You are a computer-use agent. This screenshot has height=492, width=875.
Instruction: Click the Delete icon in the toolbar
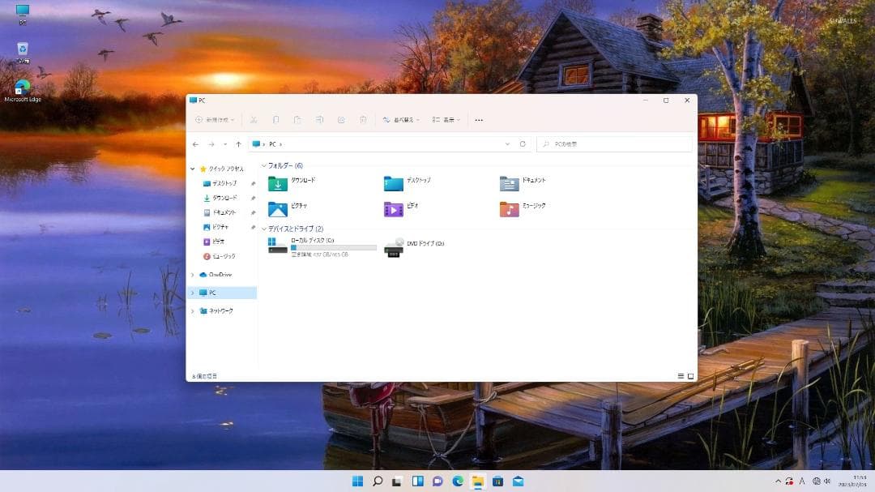363,119
